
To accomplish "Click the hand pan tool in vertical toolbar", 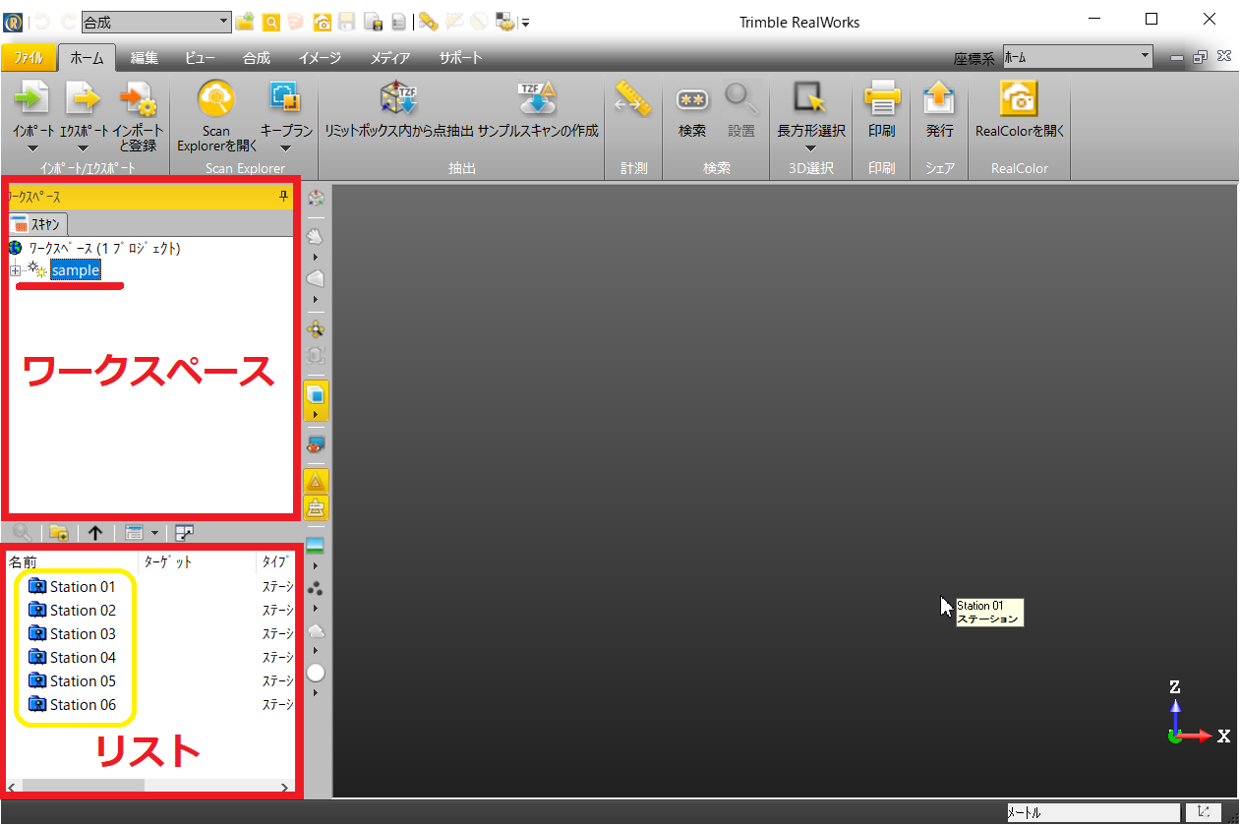I will click(x=316, y=236).
